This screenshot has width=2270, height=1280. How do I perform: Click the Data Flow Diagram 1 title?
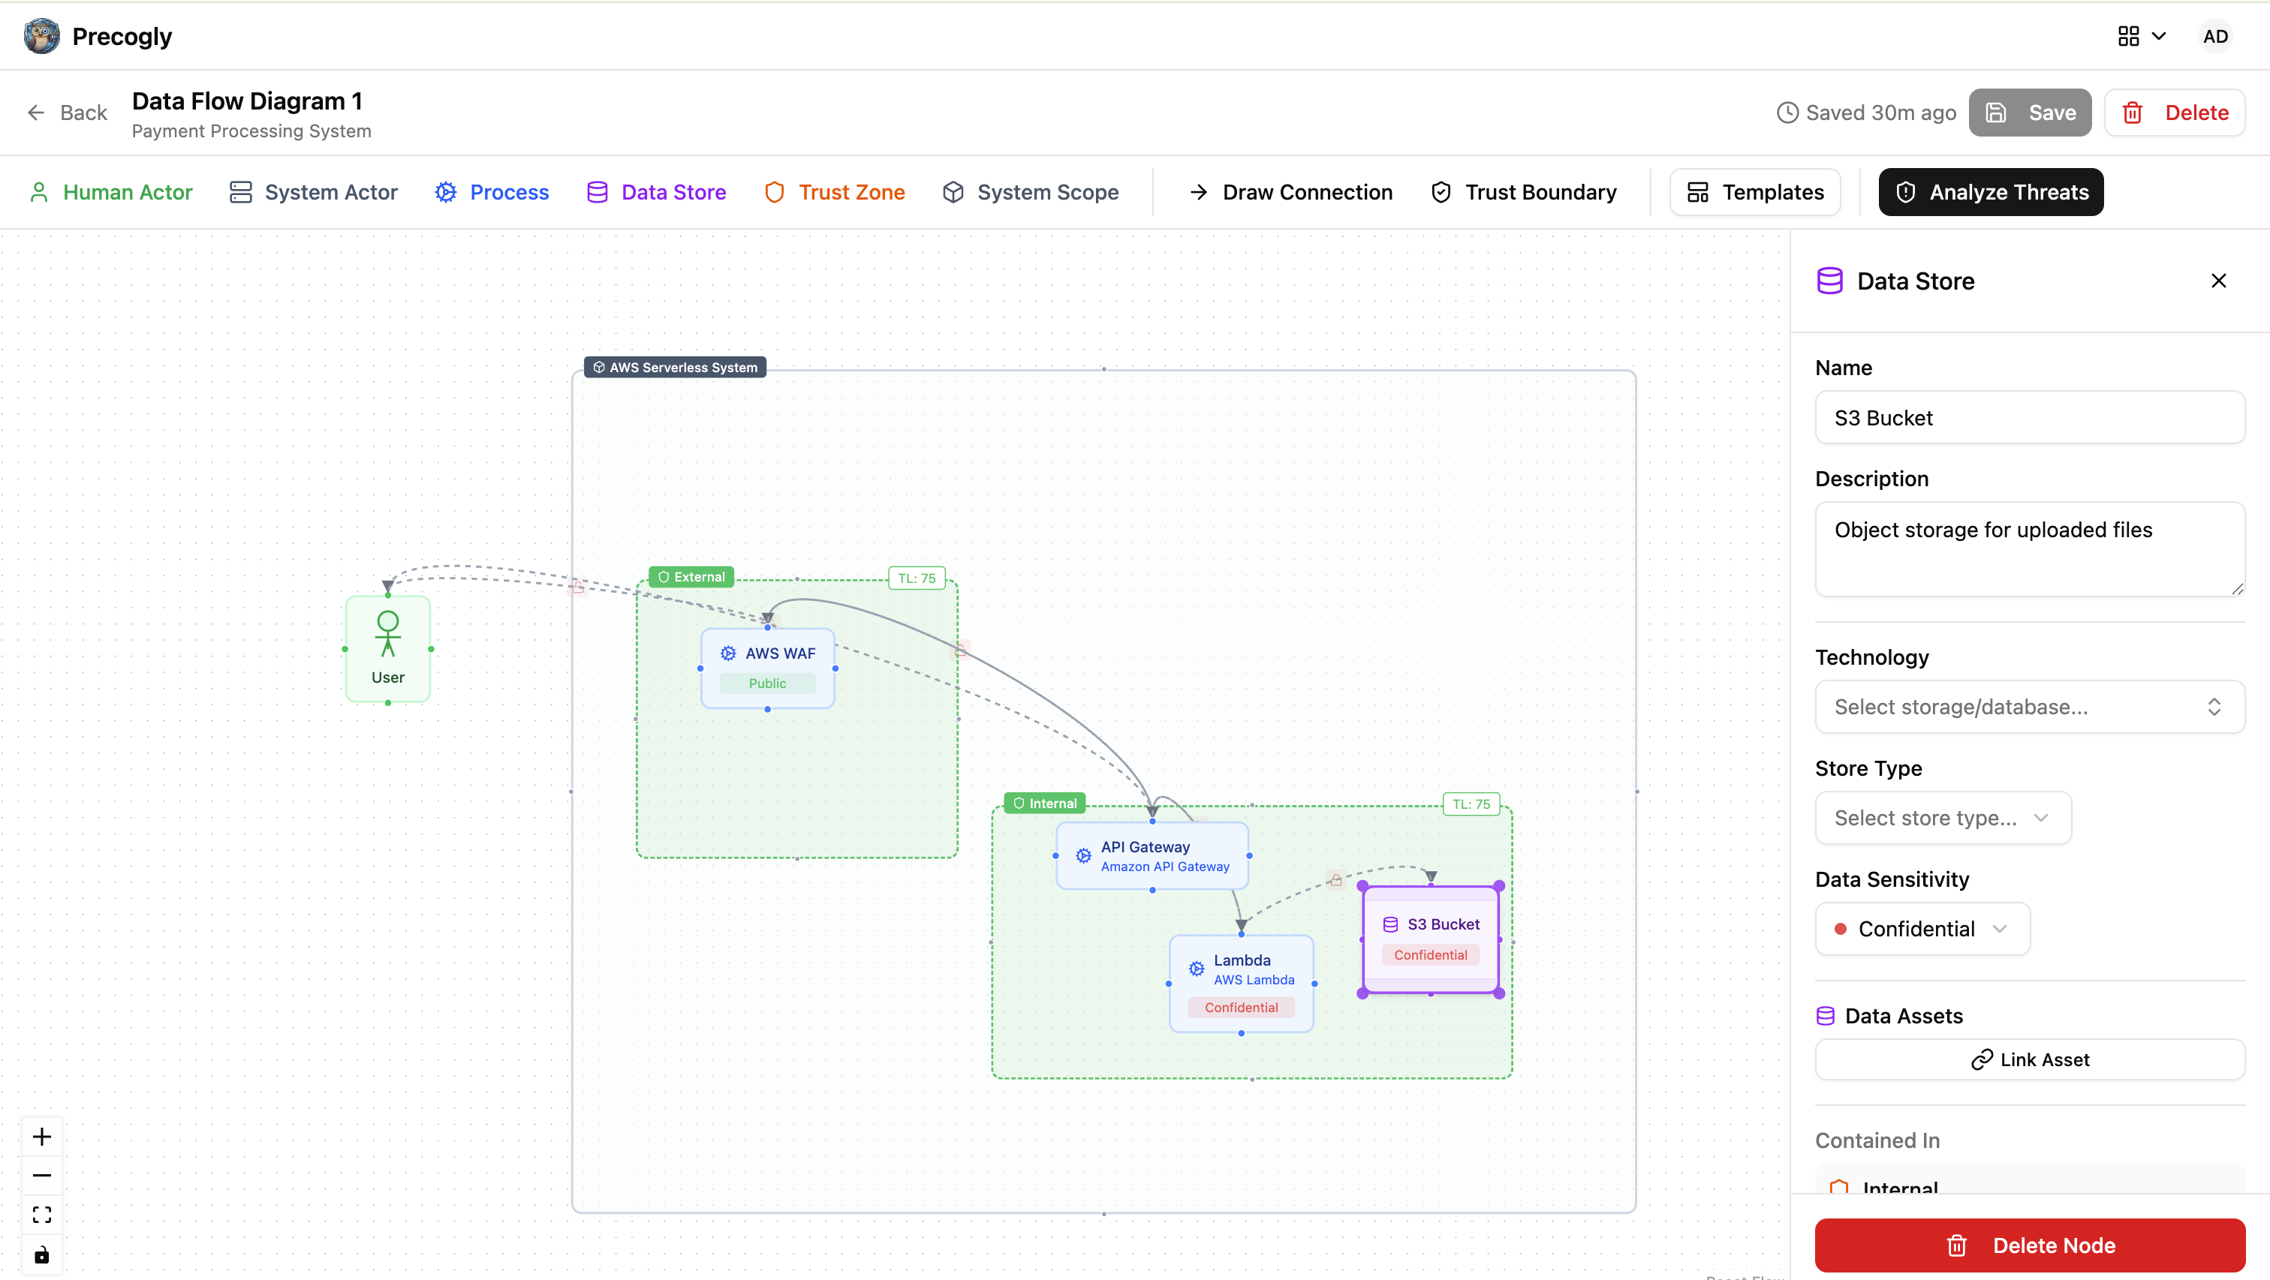[248, 101]
